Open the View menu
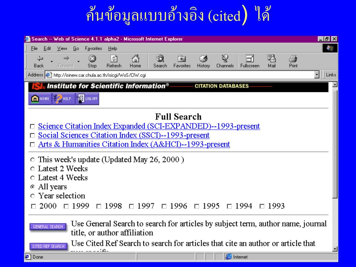This screenshot has width=356, height=267. tap(62, 48)
